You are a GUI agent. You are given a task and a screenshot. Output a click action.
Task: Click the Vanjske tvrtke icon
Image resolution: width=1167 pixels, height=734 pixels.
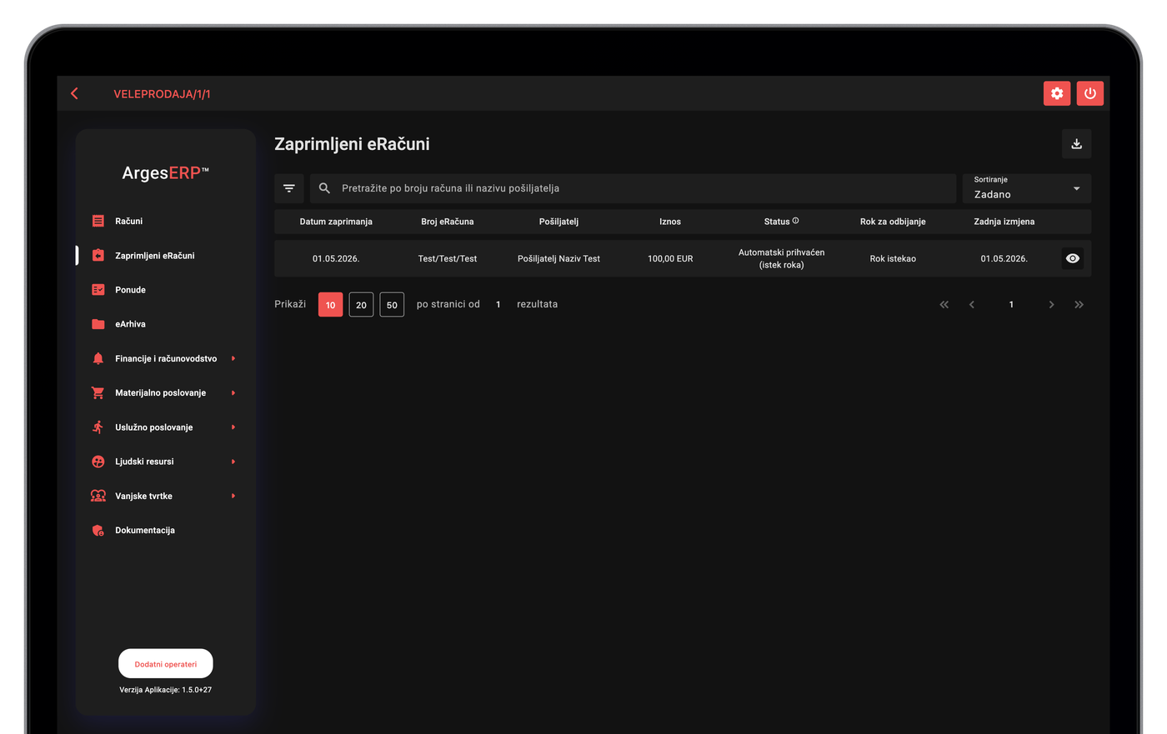point(98,496)
